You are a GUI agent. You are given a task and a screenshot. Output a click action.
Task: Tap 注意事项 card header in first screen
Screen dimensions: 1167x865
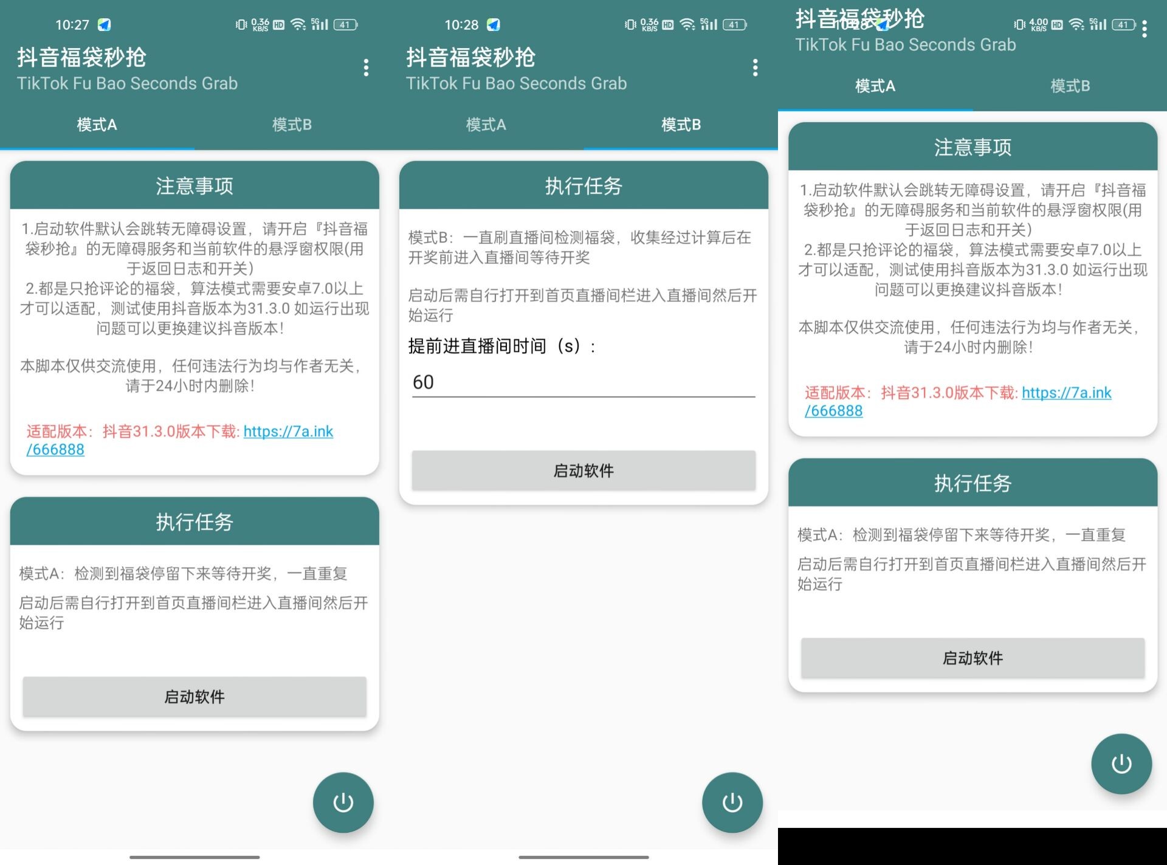pos(194,185)
